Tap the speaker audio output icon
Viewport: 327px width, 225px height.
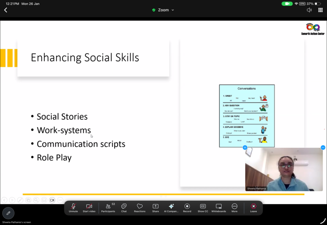(x=309, y=10)
